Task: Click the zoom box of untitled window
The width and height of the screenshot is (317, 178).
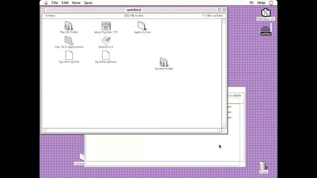Action: click(220, 10)
